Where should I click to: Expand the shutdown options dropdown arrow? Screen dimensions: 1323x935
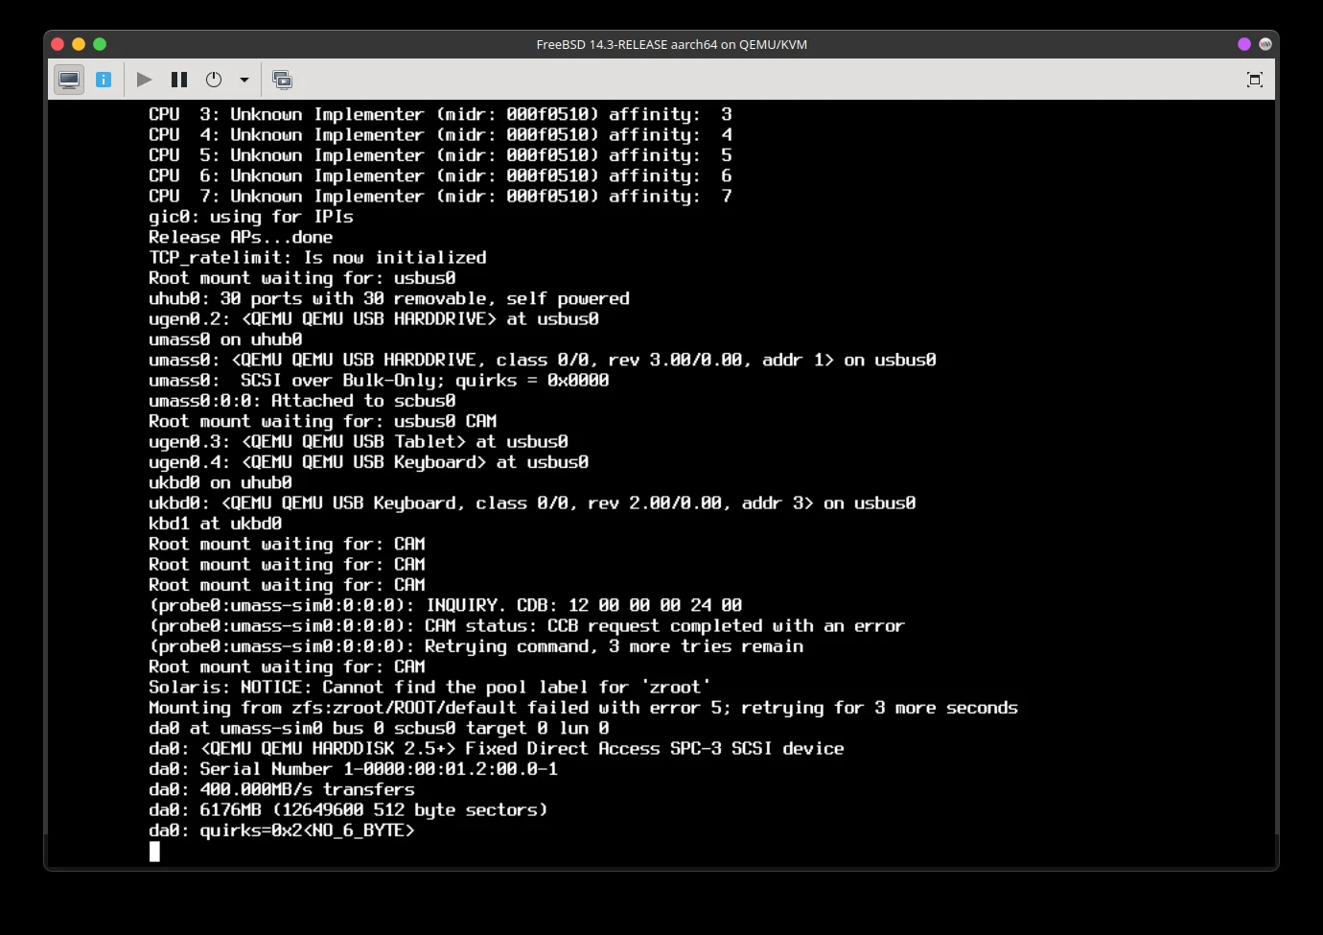click(244, 80)
